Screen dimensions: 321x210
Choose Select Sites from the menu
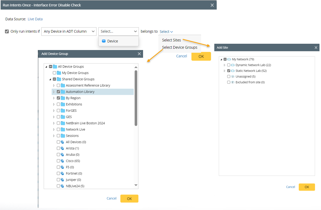[171, 40]
